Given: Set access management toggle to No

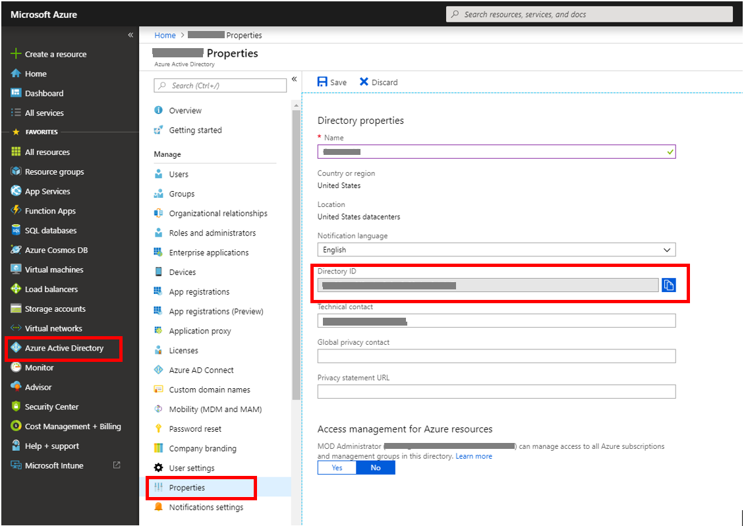Looking at the screenshot, I should [376, 467].
